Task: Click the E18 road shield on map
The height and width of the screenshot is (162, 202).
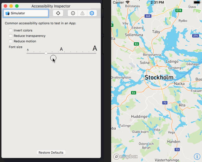Action: (179, 10)
